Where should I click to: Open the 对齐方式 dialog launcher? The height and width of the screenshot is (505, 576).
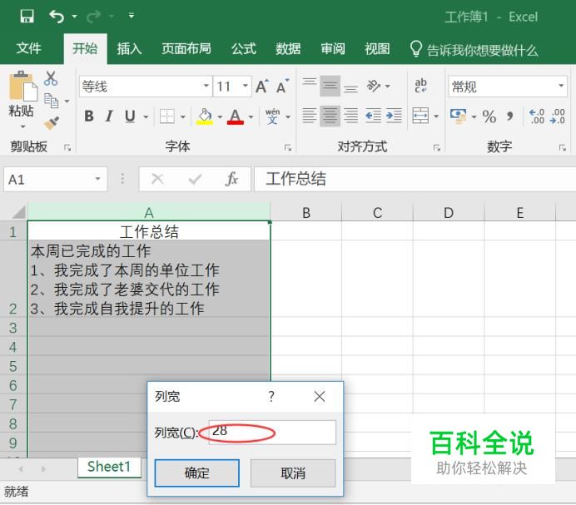pos(436,147)
